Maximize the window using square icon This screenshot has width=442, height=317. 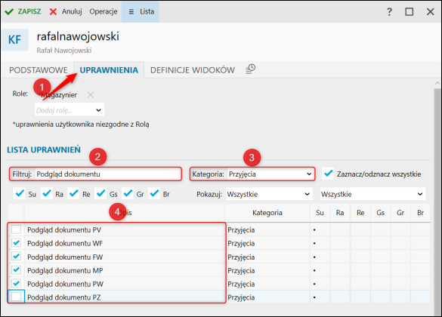pyautogui.click(x=410, y=12)
